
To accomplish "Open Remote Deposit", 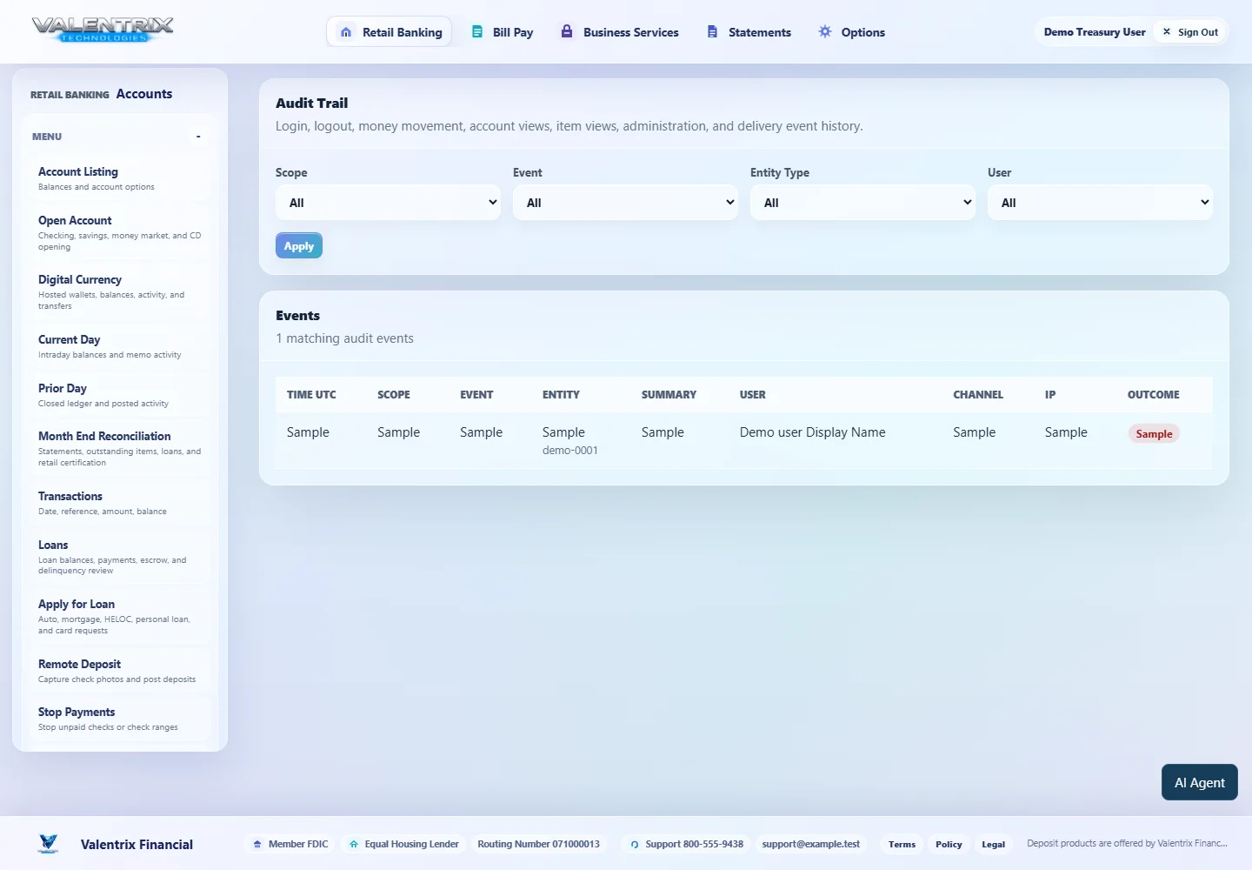I will pyautogui.click(x=119, y=671).
